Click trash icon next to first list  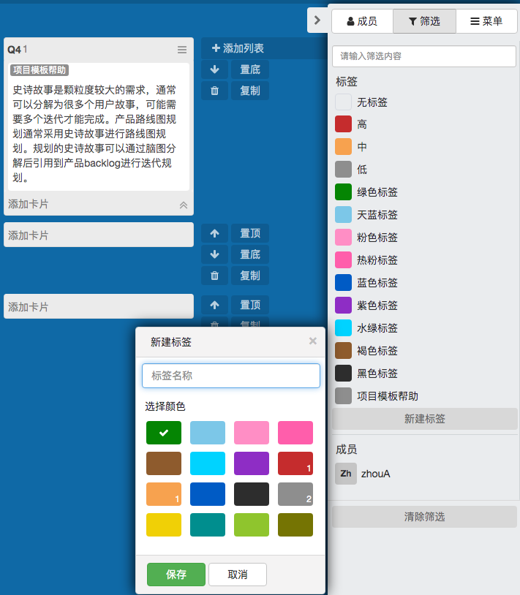click(x=214, y=91)
